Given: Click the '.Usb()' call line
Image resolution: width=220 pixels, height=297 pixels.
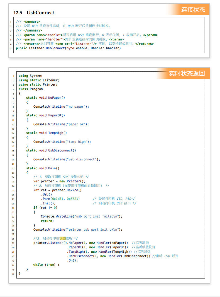Looking at the screenshot, I should click(x=46, y=195).
